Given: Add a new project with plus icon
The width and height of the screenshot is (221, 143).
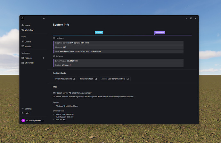Looking at the screenshot, I should tap(43, 58).
